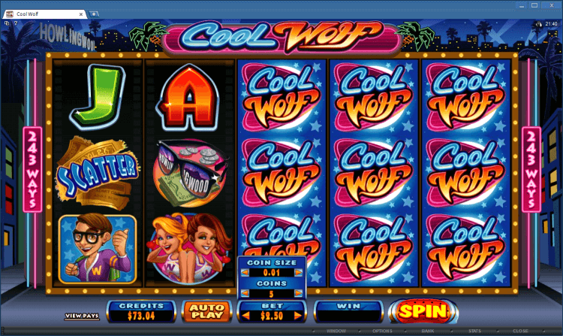
Task: Decrease number of coins with left arrow
Action: (245, 294)
